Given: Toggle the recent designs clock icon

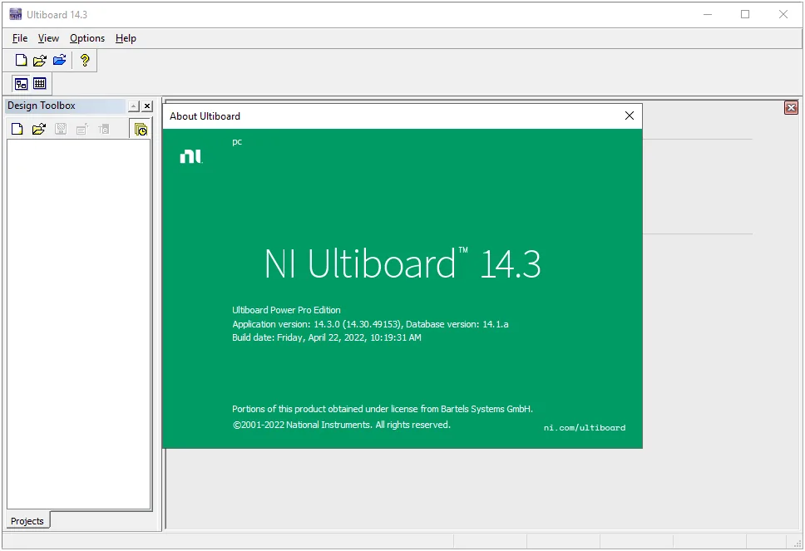Looking at the screenshot, I should (141, 130).
